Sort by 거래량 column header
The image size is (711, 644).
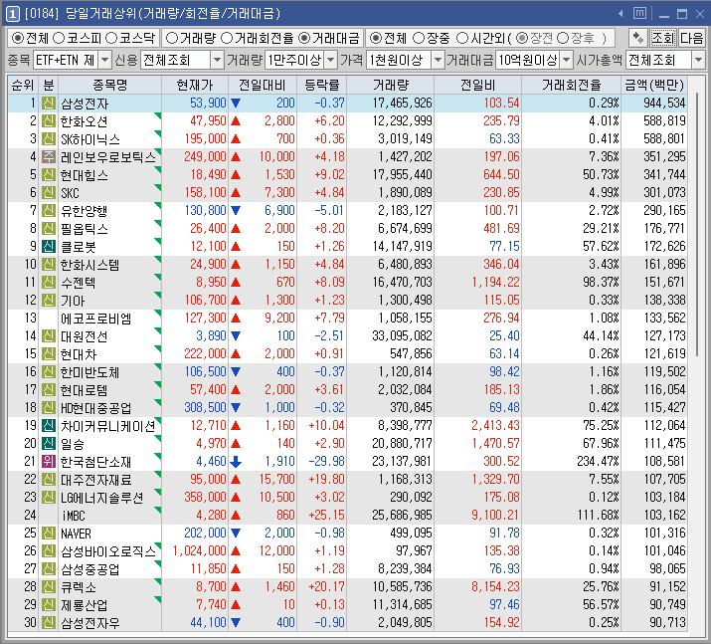[x=391, y=85]
